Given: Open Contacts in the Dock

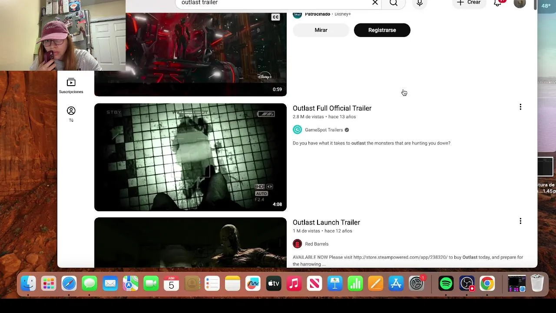Looking at the screenshot, I should pyautogui.click(x=192, y=284).
